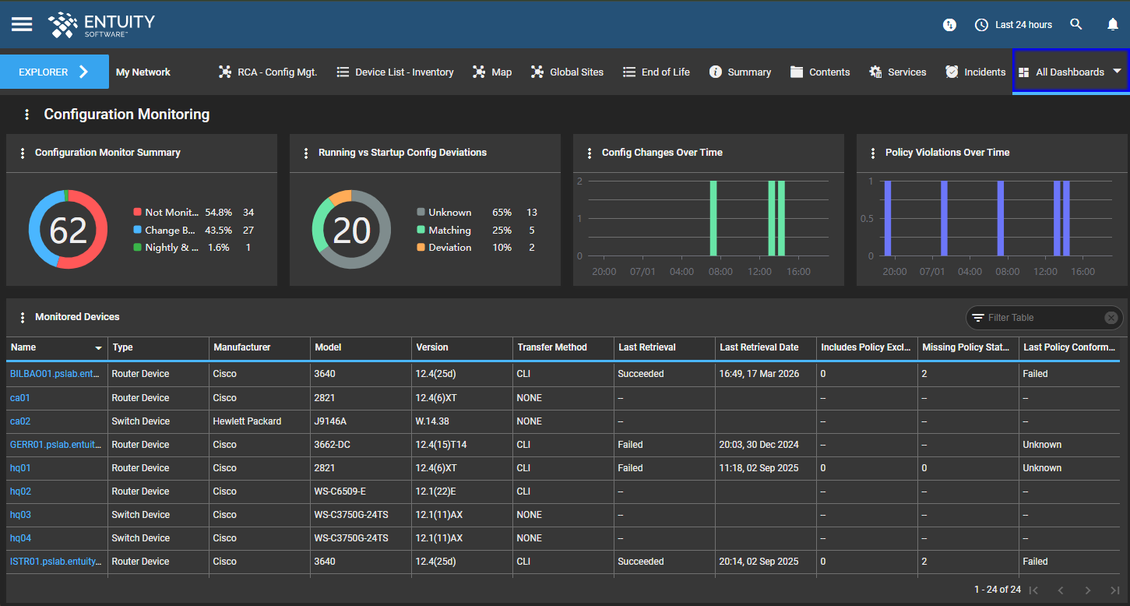The image size is (1130, 606).
Task: Open the BILBAO01.pslab device link
Action: click(x=55, y=374)
